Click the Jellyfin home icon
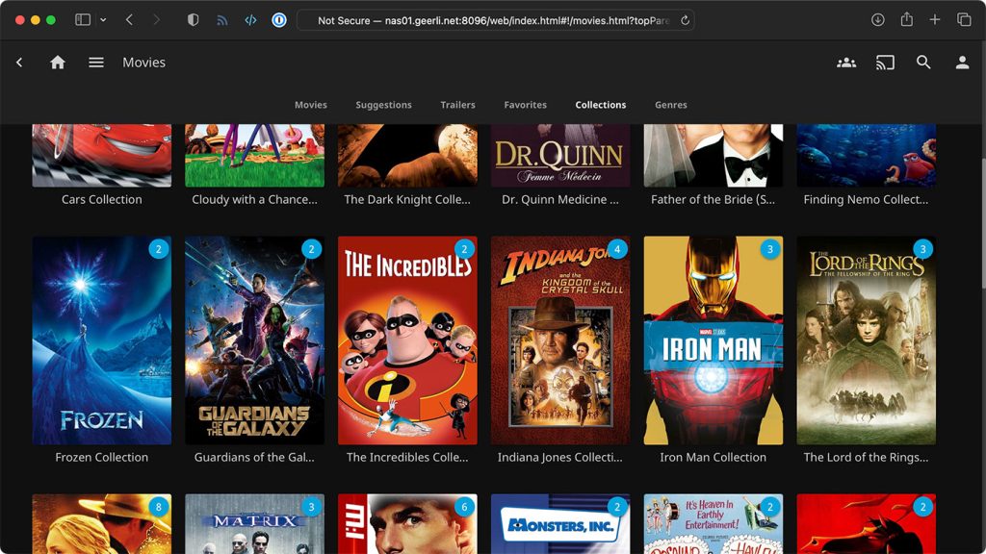The image size is (986, 554). tap(58, 63)
